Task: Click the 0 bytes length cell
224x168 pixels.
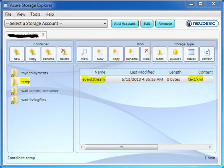Action: pos(173,79)
